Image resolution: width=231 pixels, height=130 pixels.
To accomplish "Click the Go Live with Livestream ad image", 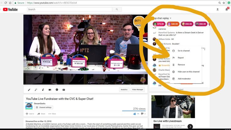I will tap(173, 107).
